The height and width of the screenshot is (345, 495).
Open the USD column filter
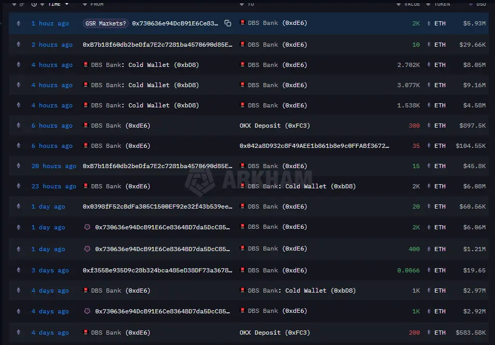471,4
